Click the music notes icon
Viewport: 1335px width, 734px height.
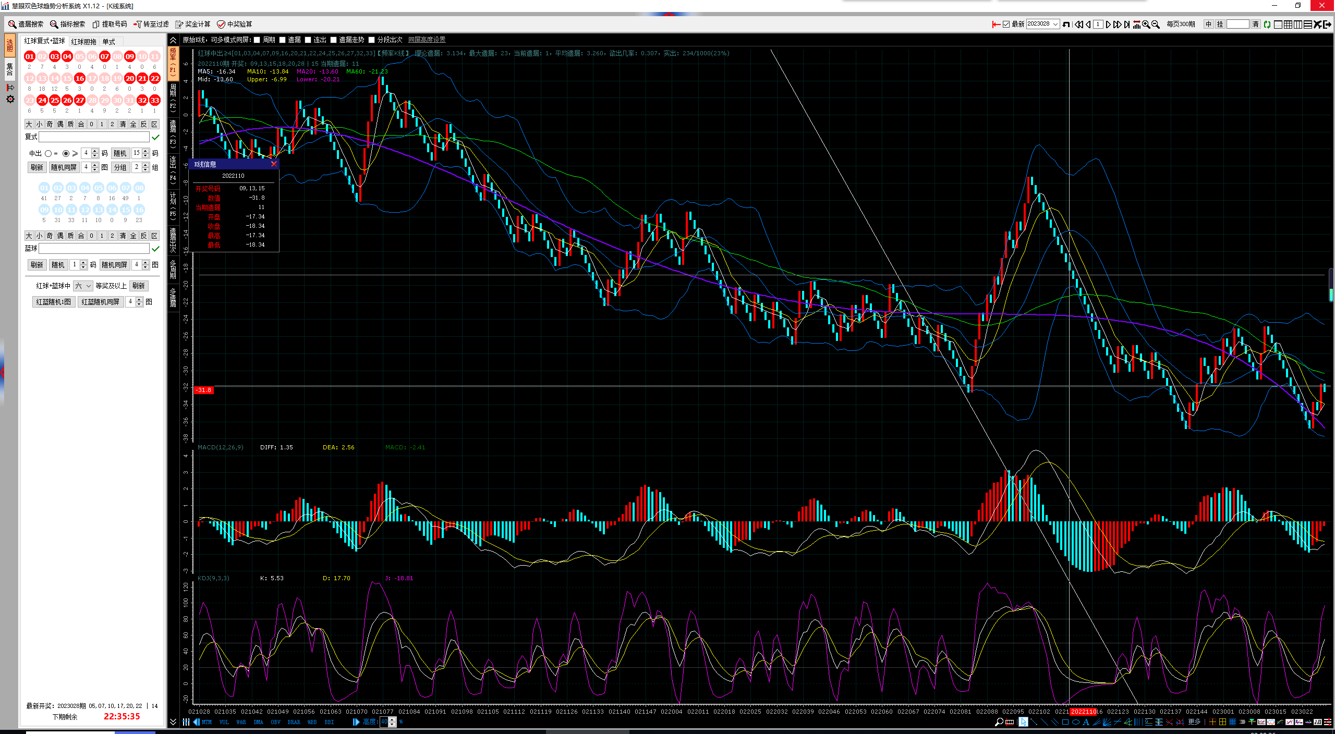1318,722
